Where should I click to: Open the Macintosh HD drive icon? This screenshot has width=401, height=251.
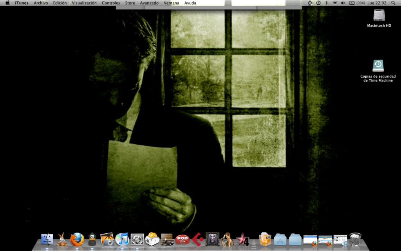(379, 16)
